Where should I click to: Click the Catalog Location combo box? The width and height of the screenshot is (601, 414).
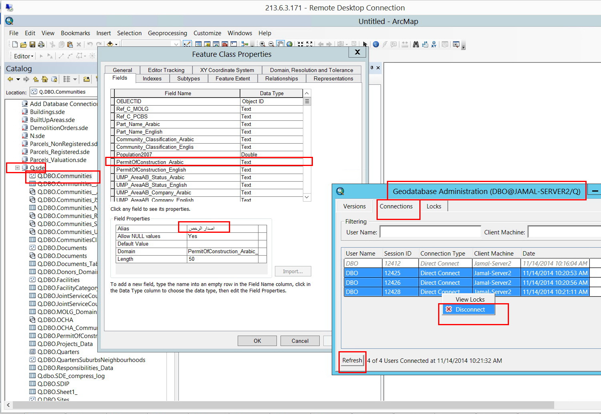pyautogui.click(x=63, y=92)
